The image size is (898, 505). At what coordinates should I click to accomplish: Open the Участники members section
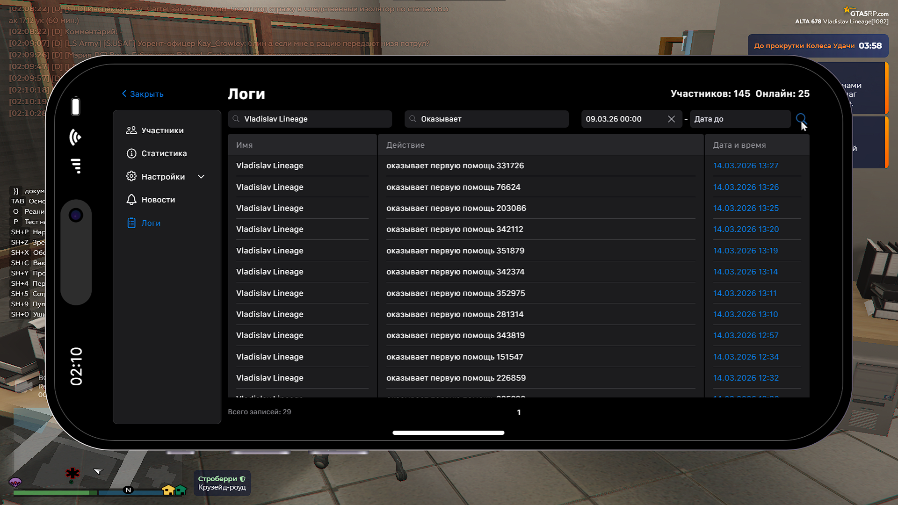[162, 130]
